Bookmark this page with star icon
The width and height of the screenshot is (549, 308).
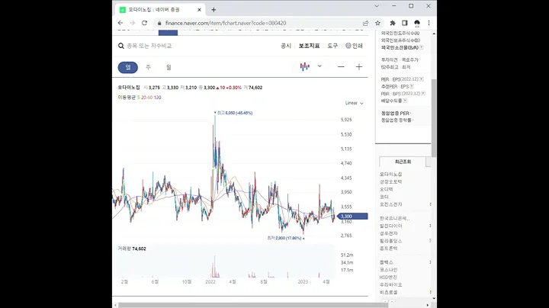click(x=377, y=23)
